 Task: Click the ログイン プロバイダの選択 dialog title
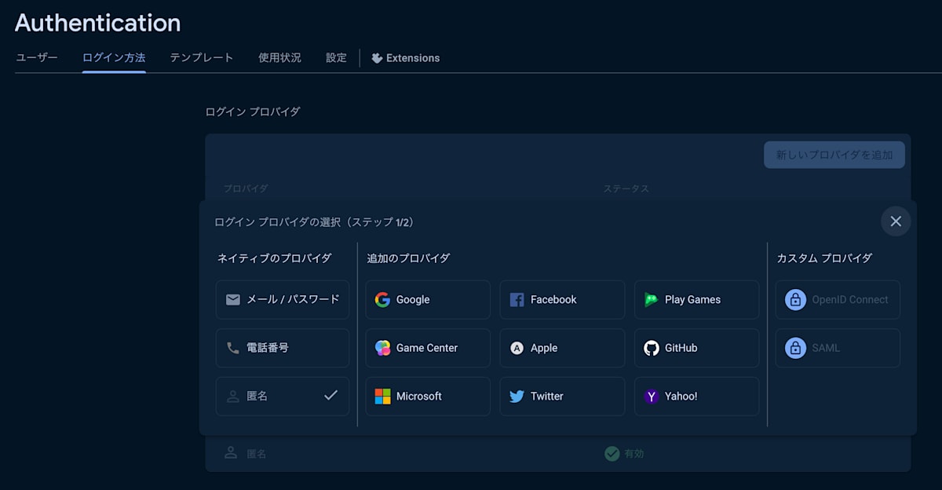coord(316,222)
